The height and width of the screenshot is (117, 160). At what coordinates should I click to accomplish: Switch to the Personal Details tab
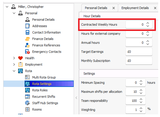pyautogui.click(x=96, y=8)
